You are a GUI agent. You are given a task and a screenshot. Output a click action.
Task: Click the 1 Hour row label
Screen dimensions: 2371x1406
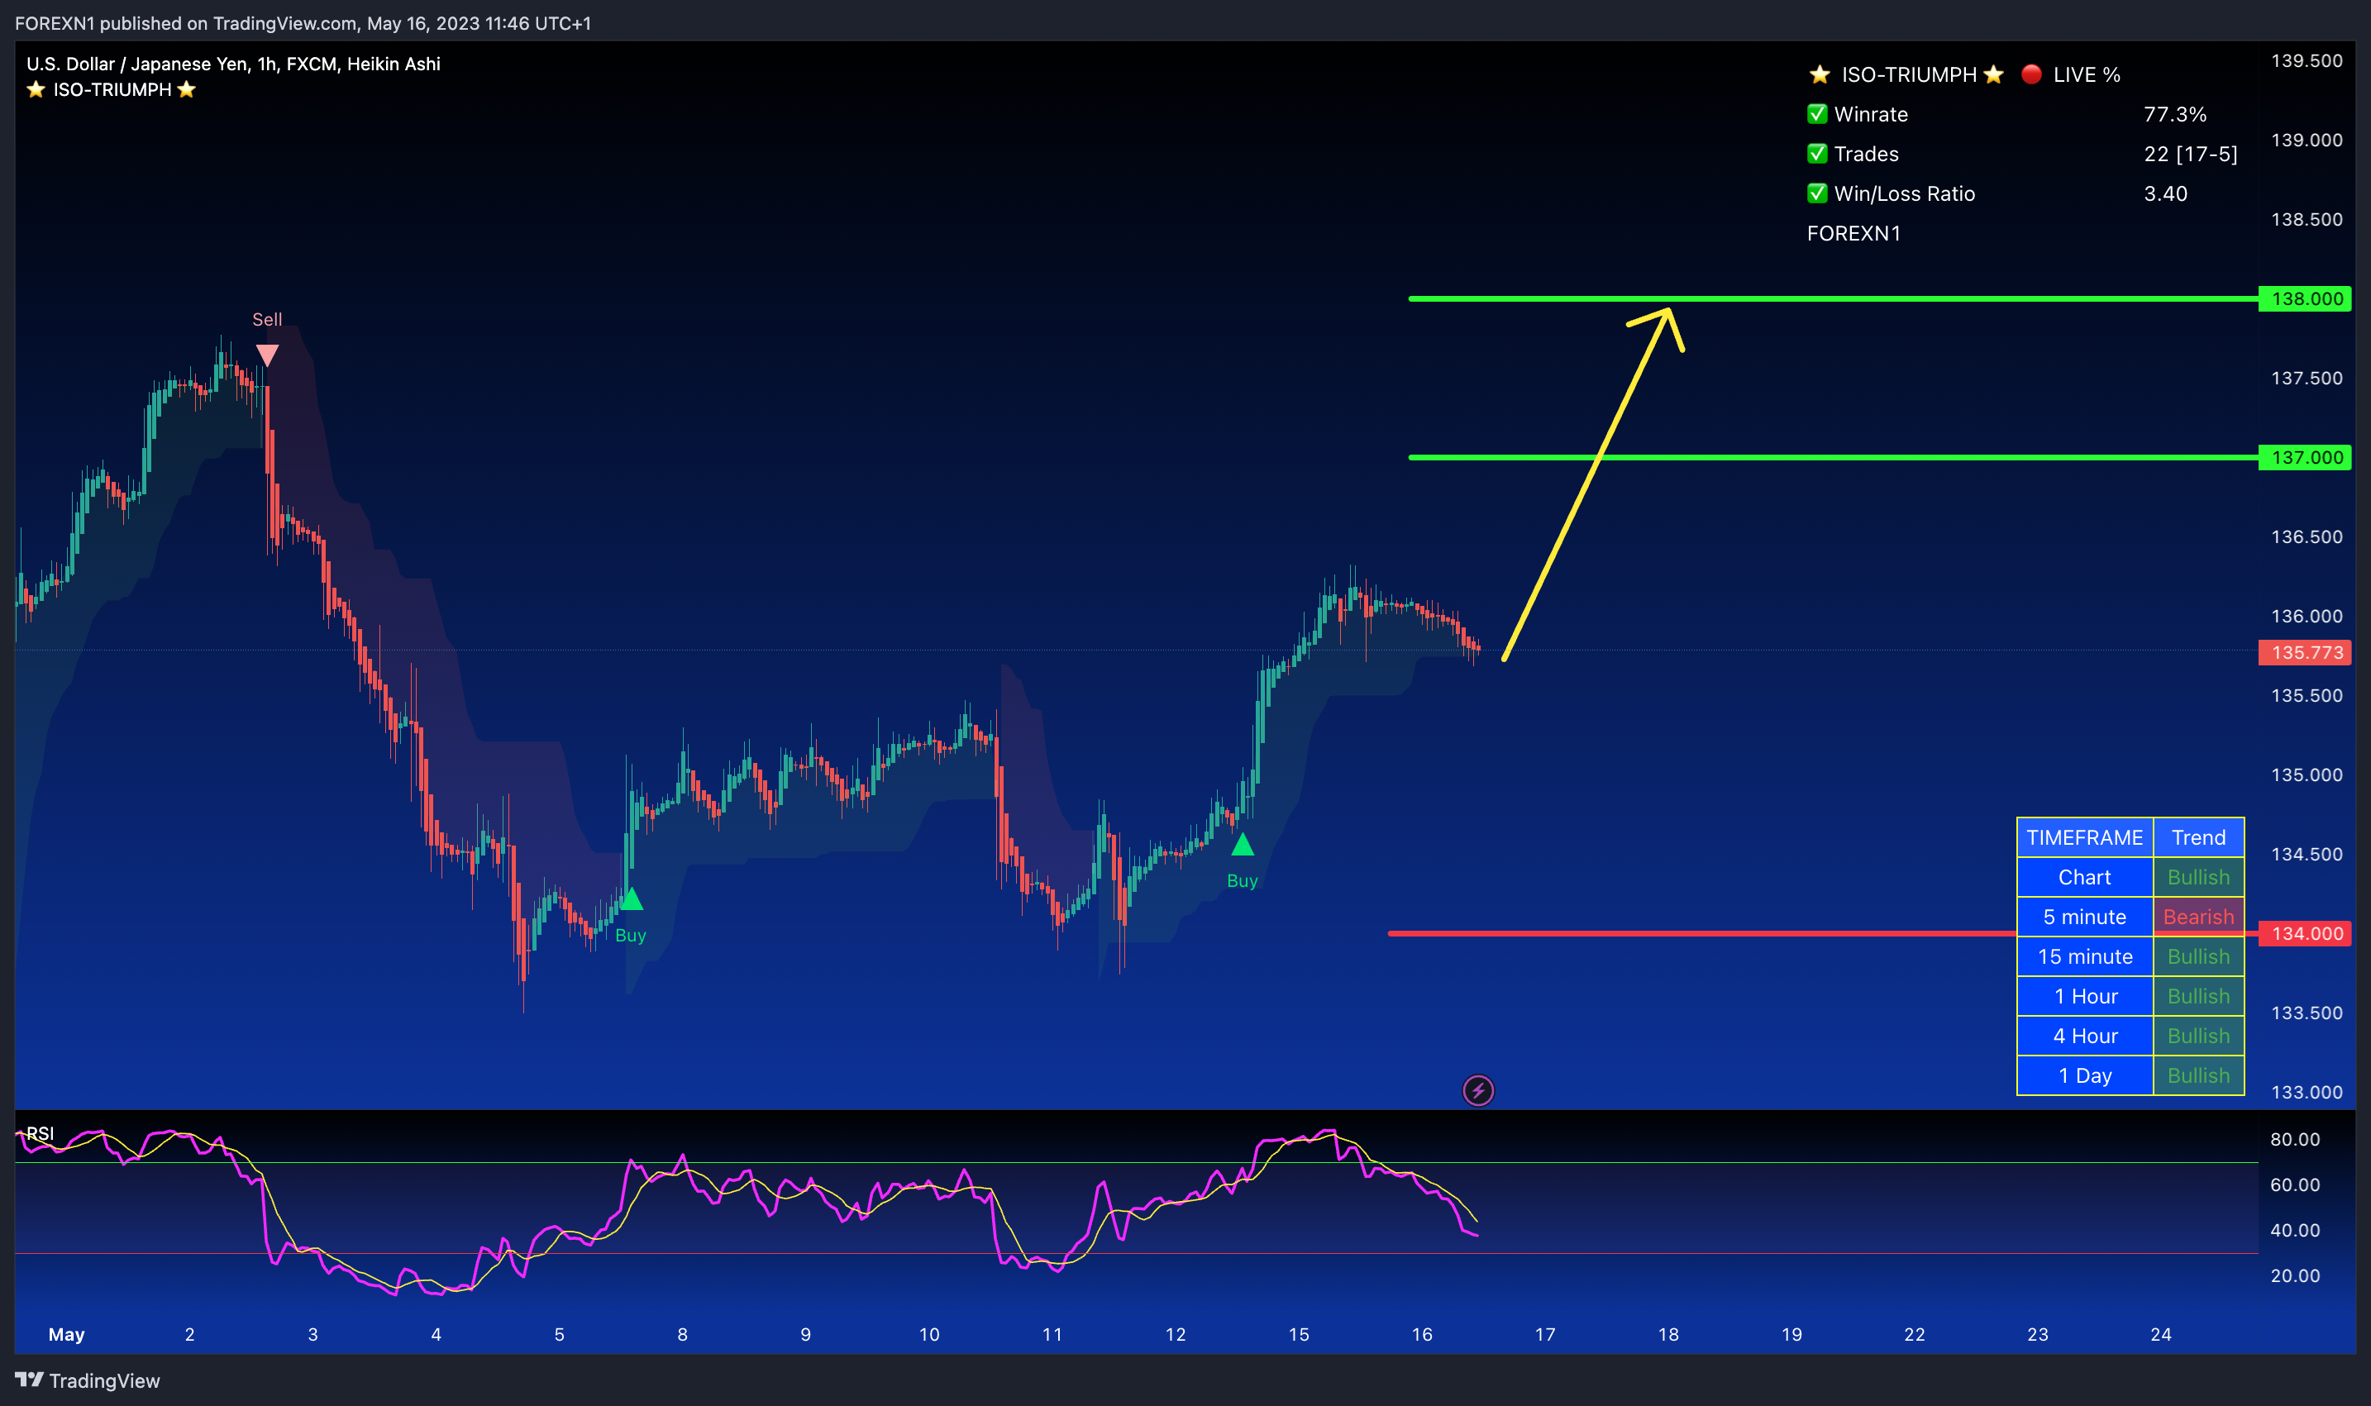point(2085,997)
